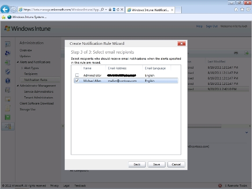Switch to the Windows Intune: Notificati... tab
252x189 pixels.
point(150,10)
